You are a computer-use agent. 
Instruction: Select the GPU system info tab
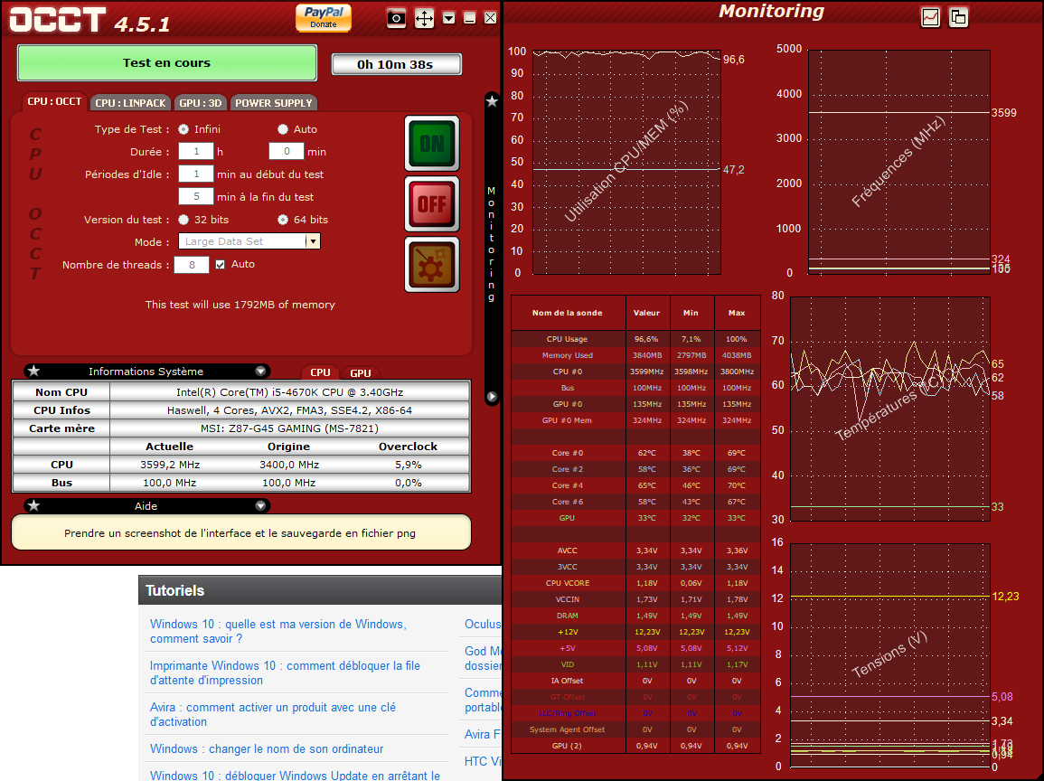tap(361, 372)
